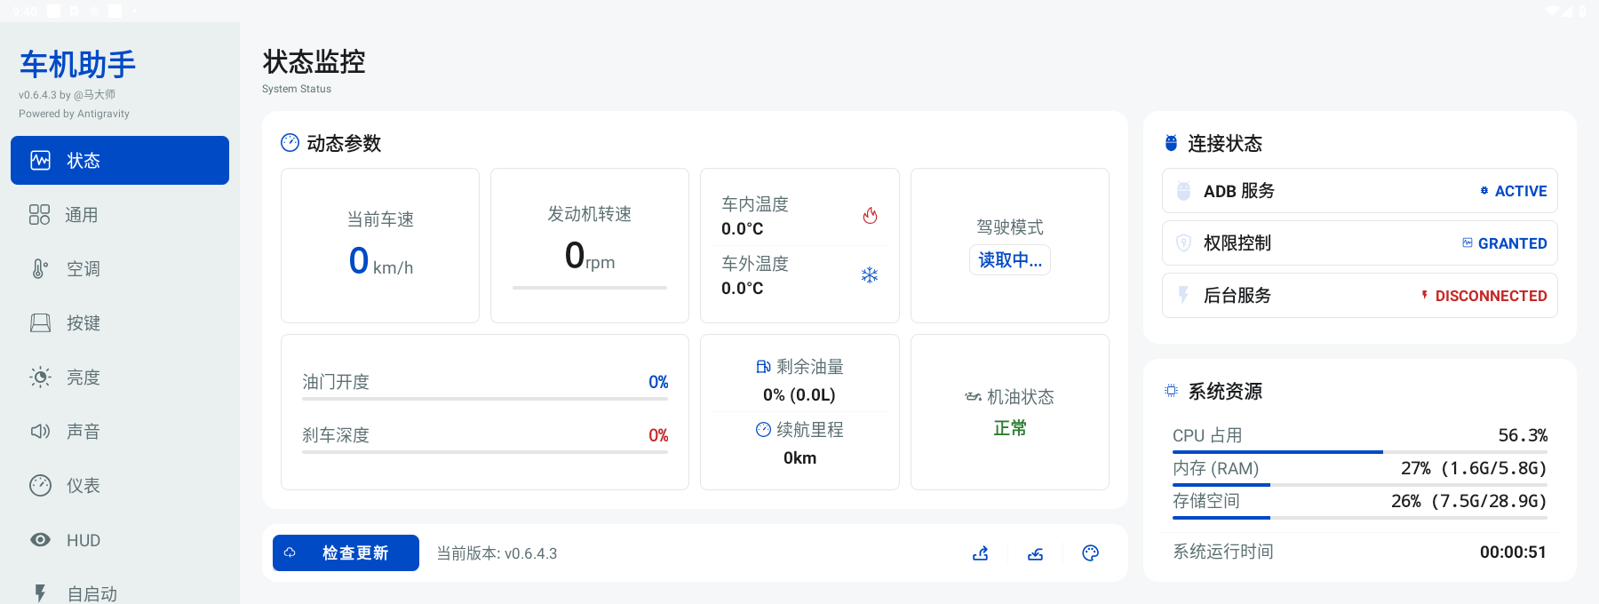Click the HUD eye icon
This screenshot has height=604, width=1599.
tap(41, 540)
